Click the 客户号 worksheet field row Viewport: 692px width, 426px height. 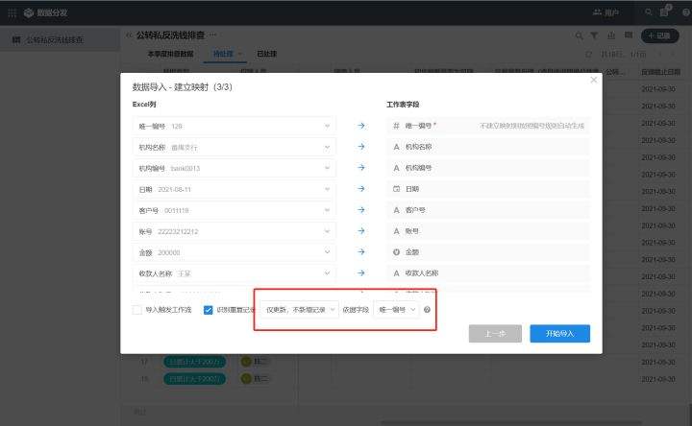click(x=488, y=210)
